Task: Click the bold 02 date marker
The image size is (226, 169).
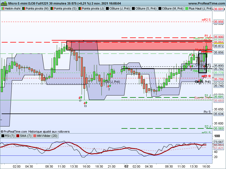Action: 126,166
